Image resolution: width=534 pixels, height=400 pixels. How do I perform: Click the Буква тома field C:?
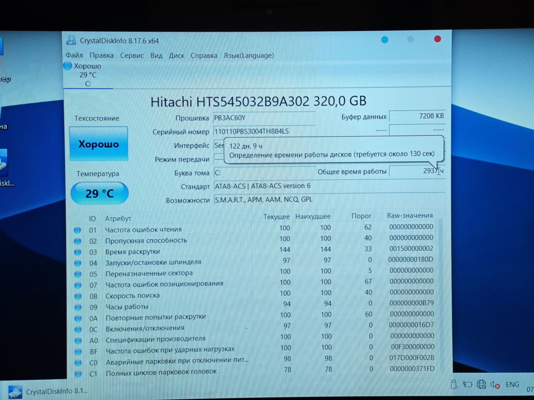coord(264,173)
